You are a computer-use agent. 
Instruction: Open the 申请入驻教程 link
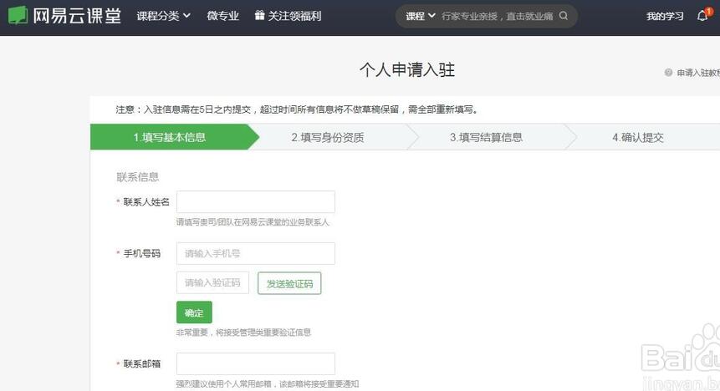(698, 73)
